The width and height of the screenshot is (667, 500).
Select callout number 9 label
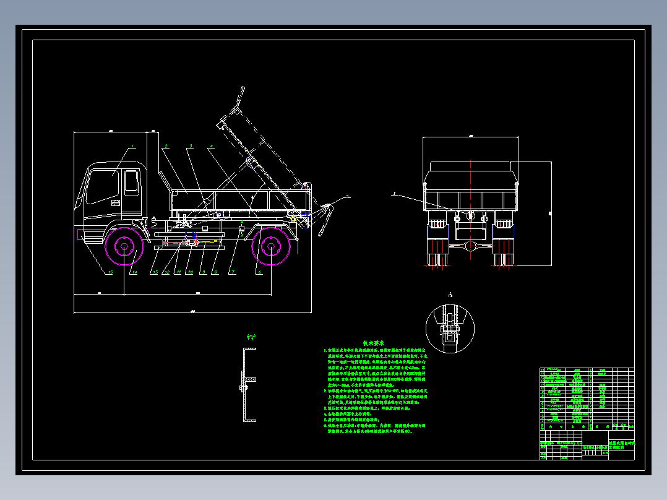click(204, 272)
